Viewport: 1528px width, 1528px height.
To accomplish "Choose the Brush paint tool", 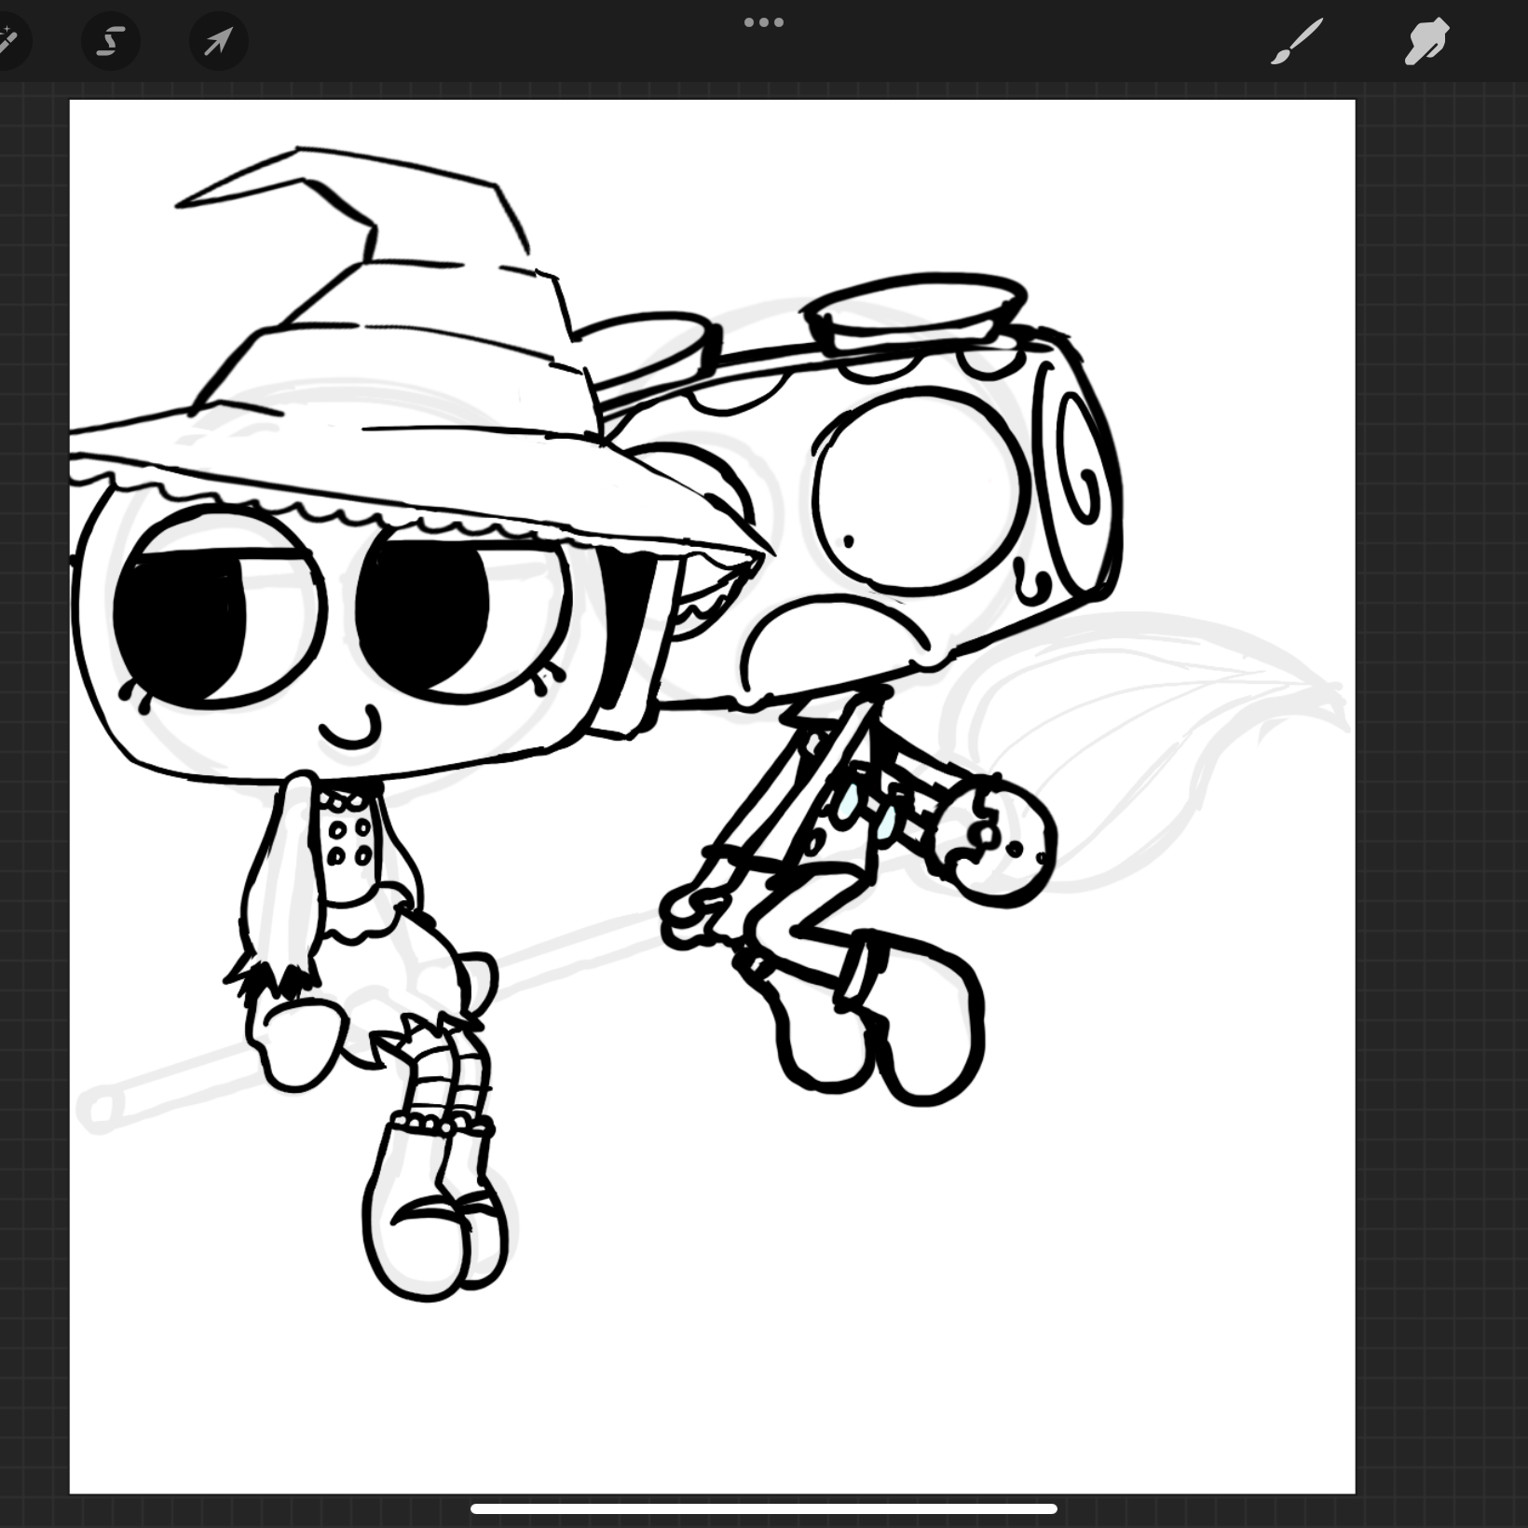I will (x=1297, y=41).
